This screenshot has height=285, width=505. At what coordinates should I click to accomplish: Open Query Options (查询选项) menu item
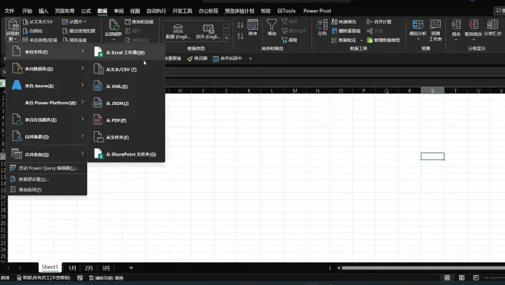(x=47, y=189)
